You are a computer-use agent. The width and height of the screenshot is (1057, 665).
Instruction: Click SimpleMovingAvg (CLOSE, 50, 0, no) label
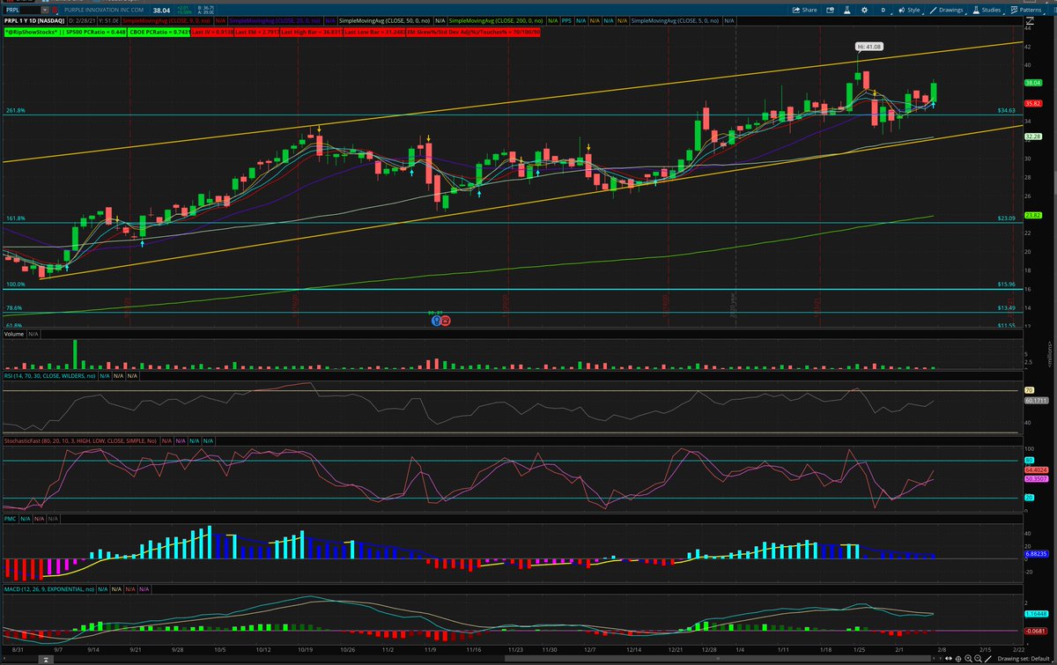(x=382, y=21)
